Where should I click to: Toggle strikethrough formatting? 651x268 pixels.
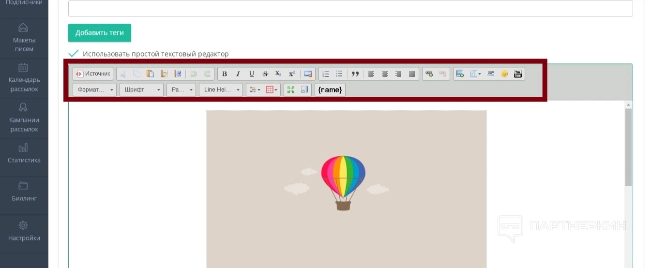(x=265, y=74)
